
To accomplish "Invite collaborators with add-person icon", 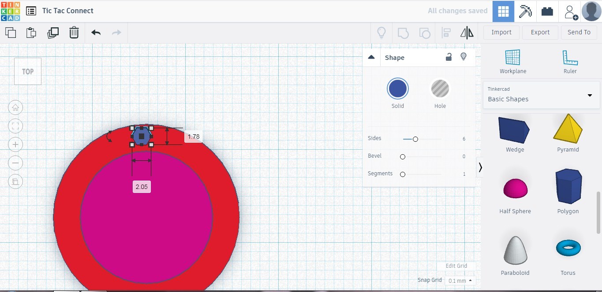I will [x=570, y=12].
